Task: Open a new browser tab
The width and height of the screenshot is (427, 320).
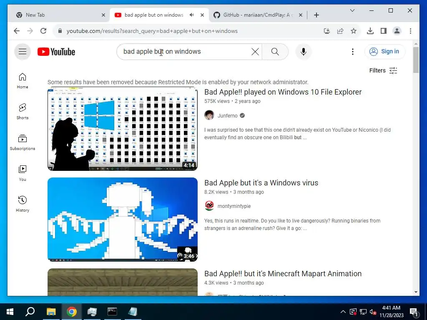Action: [316, 15]
